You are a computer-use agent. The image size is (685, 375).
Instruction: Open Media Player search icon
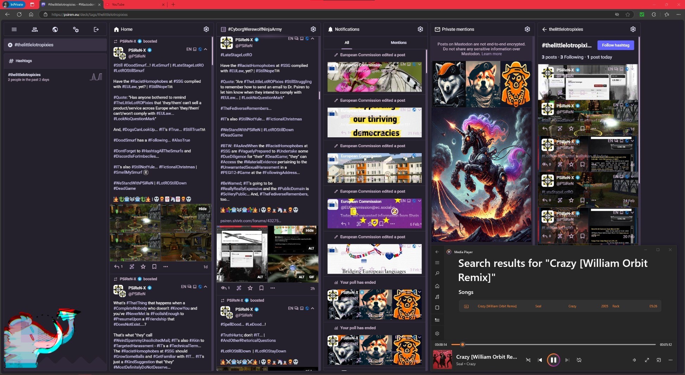437,274
